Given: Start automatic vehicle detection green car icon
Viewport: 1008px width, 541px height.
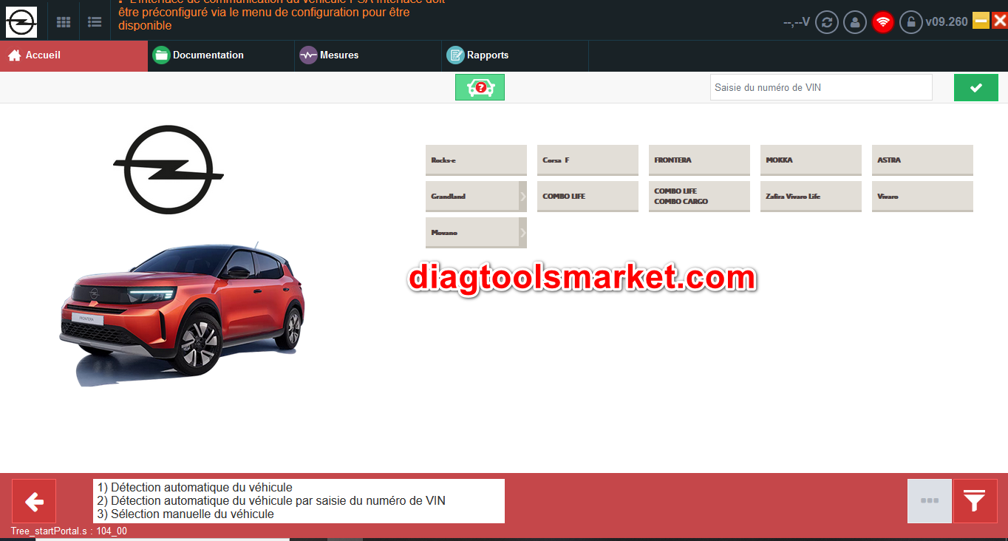Looking at the screenshot, I should (480, 87).
